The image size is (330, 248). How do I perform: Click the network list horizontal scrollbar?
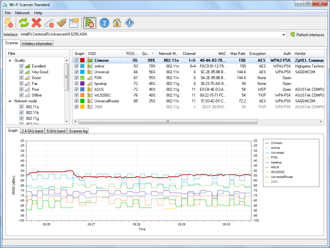pyautogui.click(x=168, y=122)
